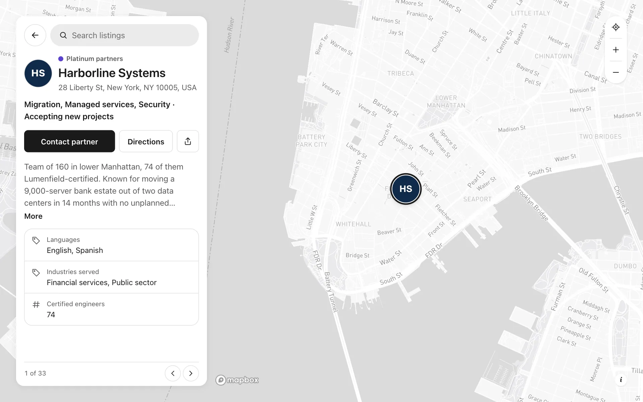643x402 pixels.
Task: Click the WHITEHALL map label
Action: click(x=353, y=224)
